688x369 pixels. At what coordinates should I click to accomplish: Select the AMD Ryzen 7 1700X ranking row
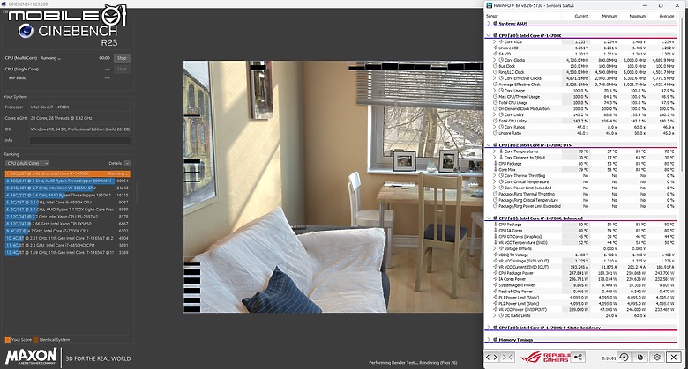(67, 210)
